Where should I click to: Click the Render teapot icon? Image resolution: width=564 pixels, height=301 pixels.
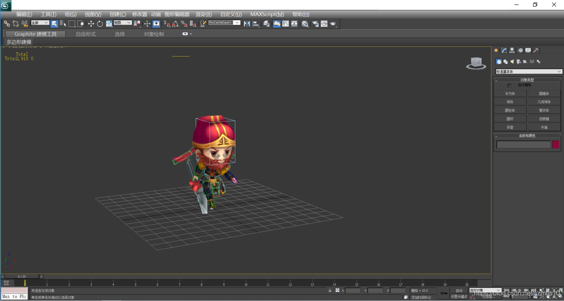pyautogui.click(x=333, y=24)
